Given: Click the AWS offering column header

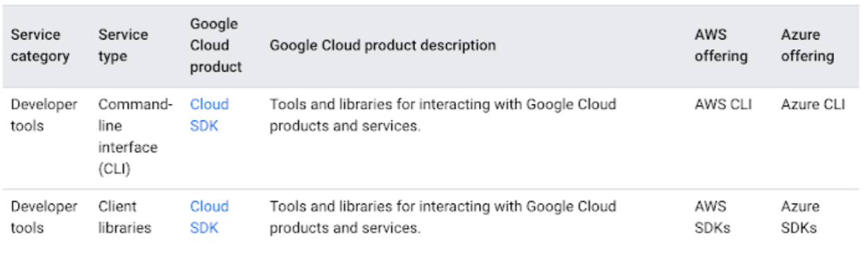Looking at the screenshot, I should tap(721, 46).
